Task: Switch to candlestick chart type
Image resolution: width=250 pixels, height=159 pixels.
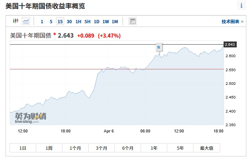Action: pyautogui.click(x=16, y=21)
